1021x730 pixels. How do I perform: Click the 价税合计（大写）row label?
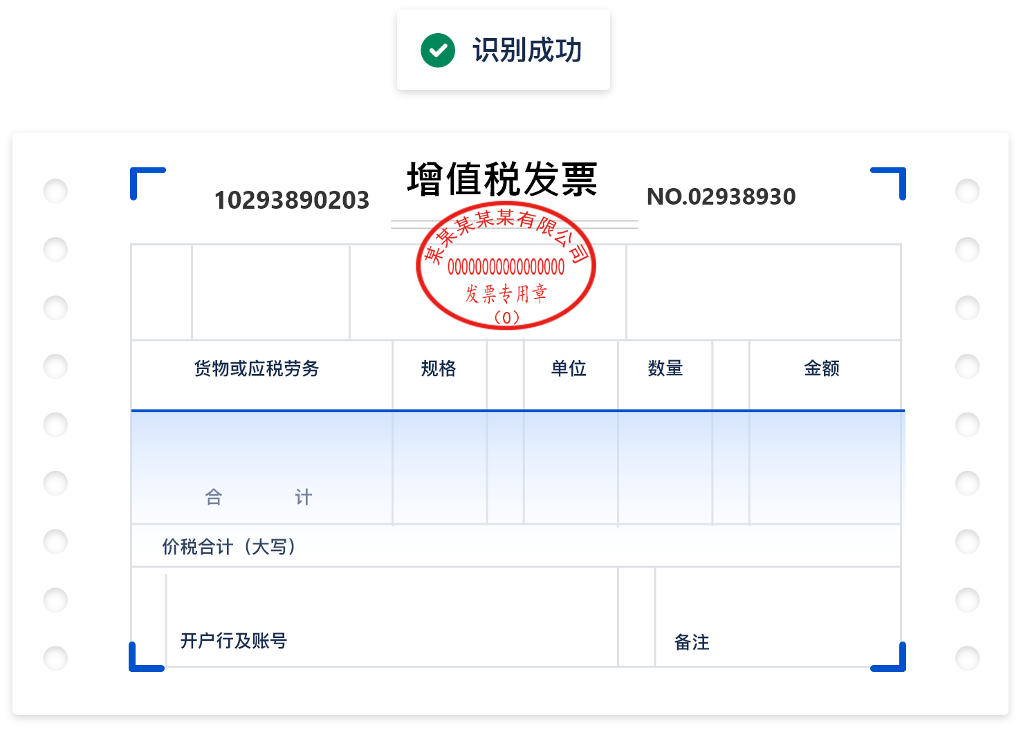(x=229, y=547)
